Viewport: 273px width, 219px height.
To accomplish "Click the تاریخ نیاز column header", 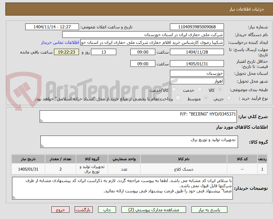I will pos(28,159).
